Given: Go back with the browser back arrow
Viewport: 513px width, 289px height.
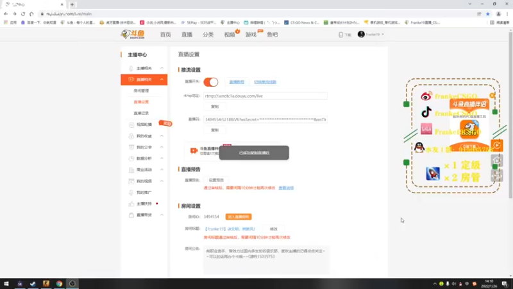Looking at the screenshot, I should pos(6,13).
